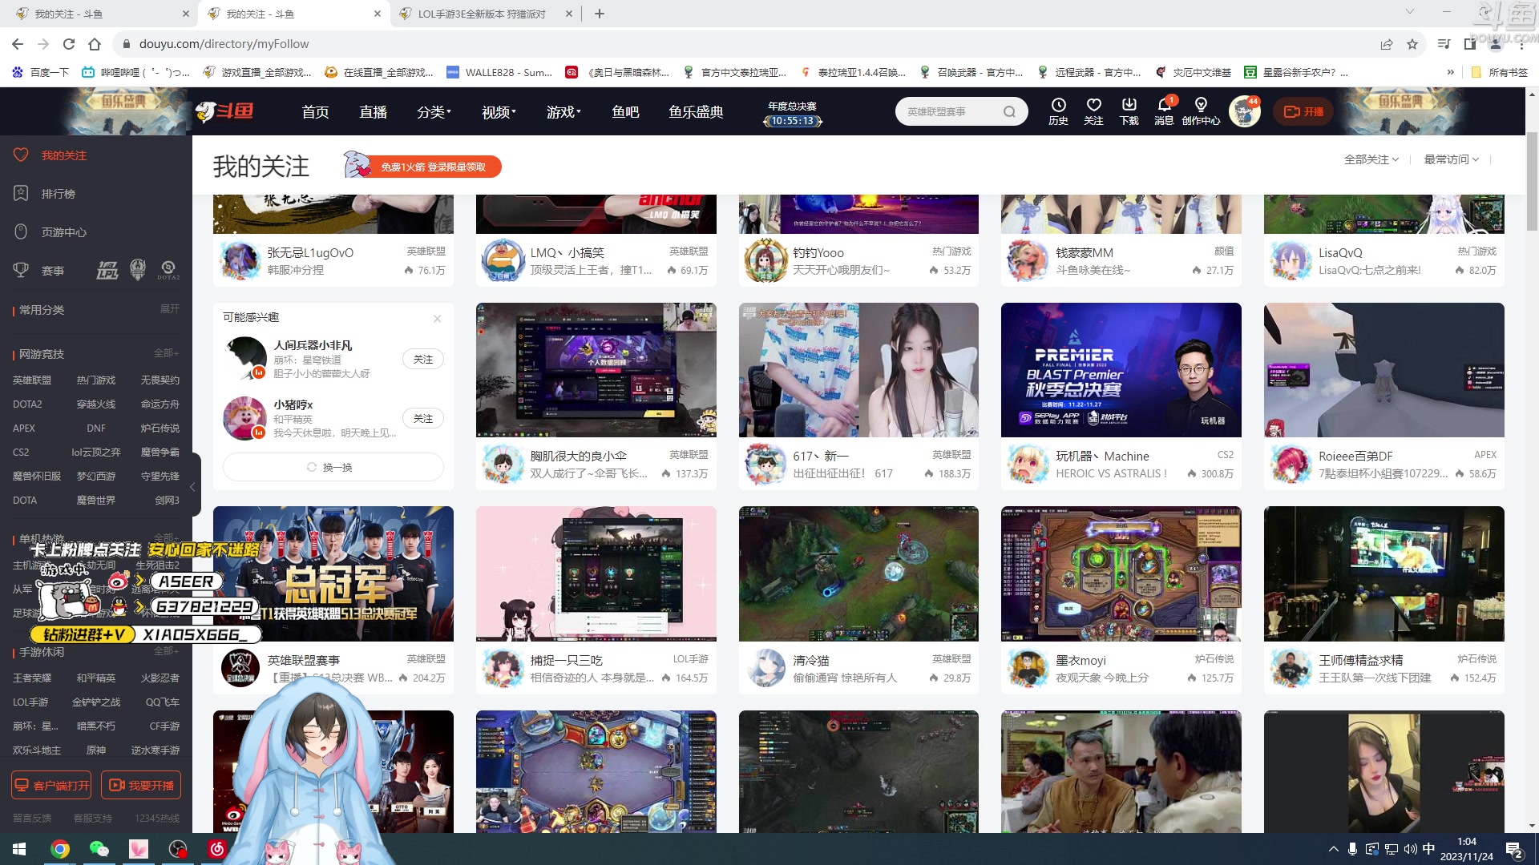This screenshot has width=1539, height=865.
Task: Click the LPL league icon in sidebar
Action: tap(107, 271)
